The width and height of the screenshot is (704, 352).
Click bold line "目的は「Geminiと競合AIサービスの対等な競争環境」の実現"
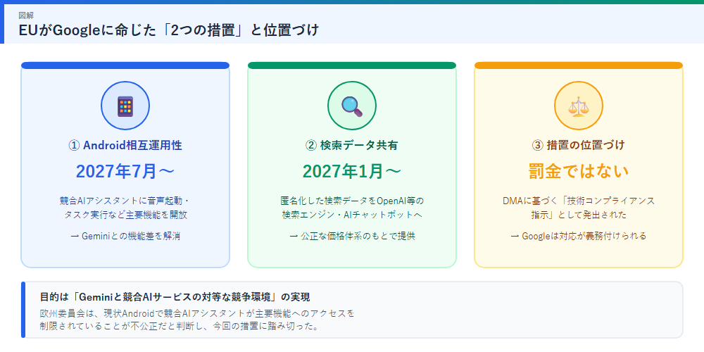tap(175, 297)
